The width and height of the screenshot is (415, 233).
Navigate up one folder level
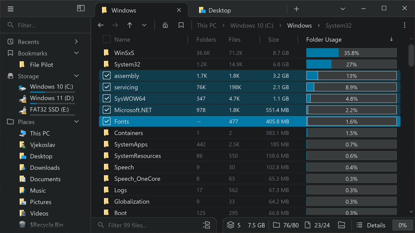tap(130, 25)
